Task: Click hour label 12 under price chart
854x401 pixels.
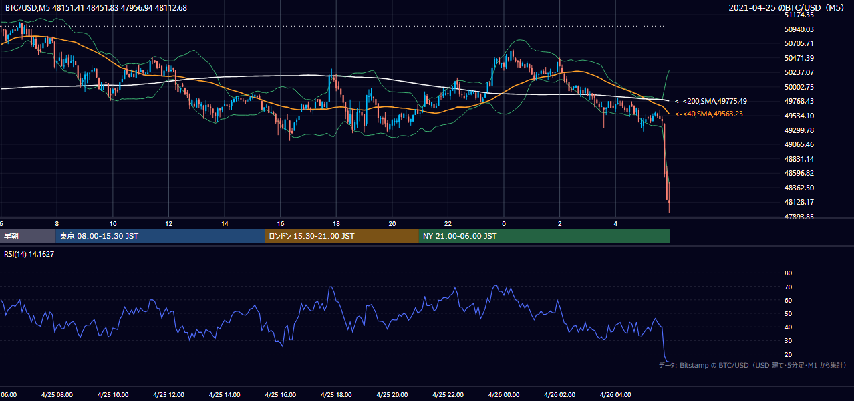Action: (169, 223)
